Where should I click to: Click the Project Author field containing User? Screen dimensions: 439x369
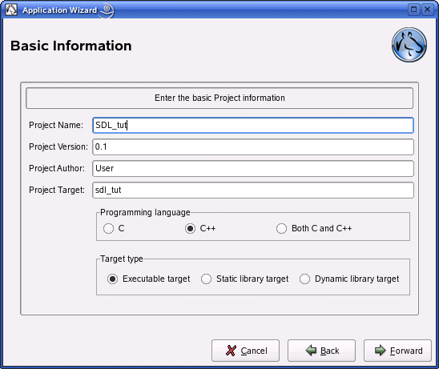pyautogui.click(x=253, y=168)
